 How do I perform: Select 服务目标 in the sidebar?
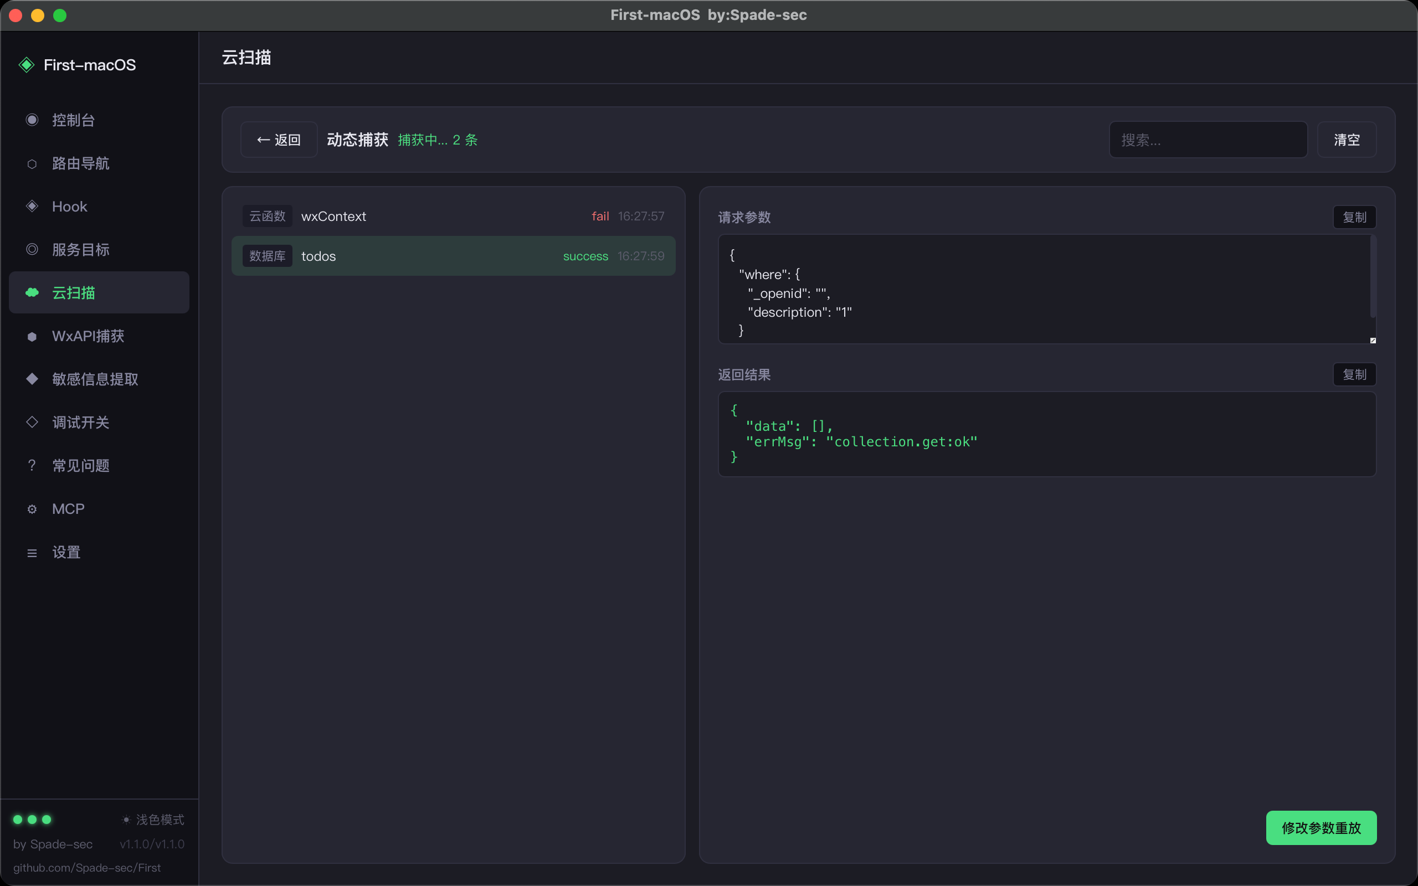pos(99,250)
